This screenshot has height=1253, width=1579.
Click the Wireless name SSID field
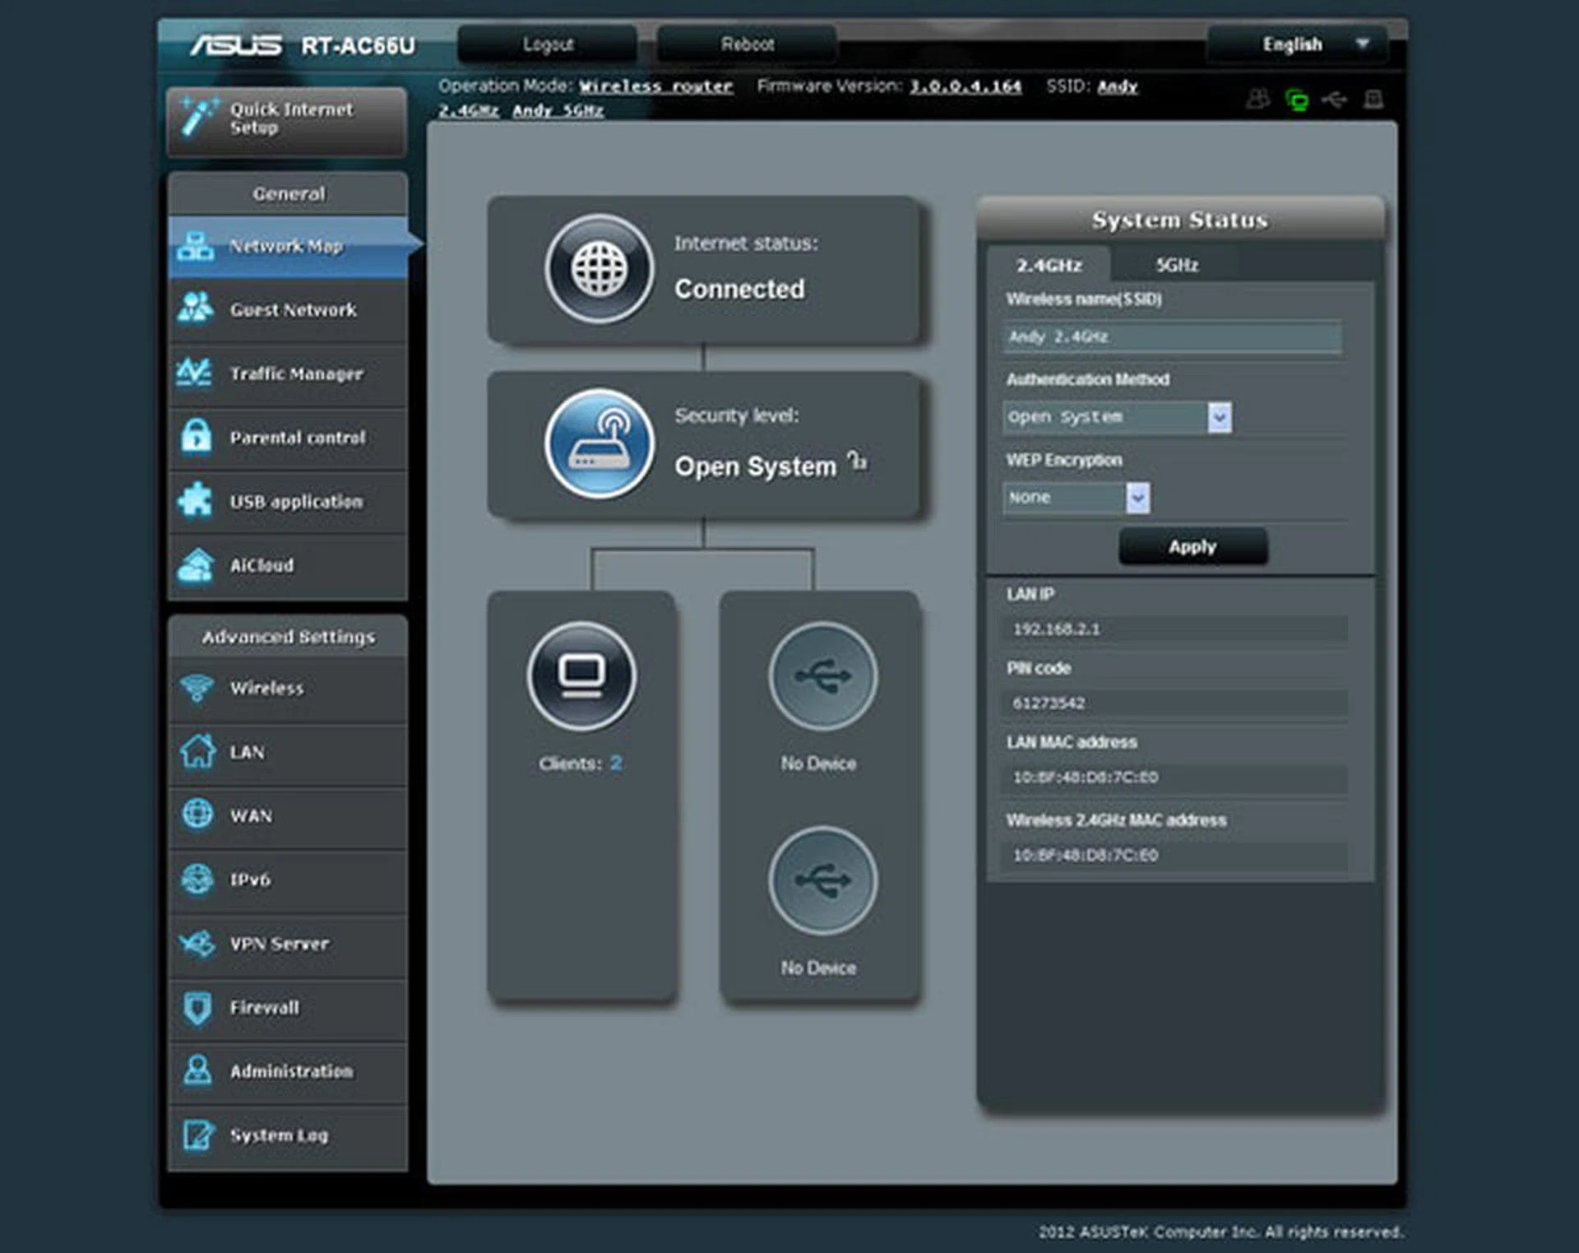tap(1171, 336)
